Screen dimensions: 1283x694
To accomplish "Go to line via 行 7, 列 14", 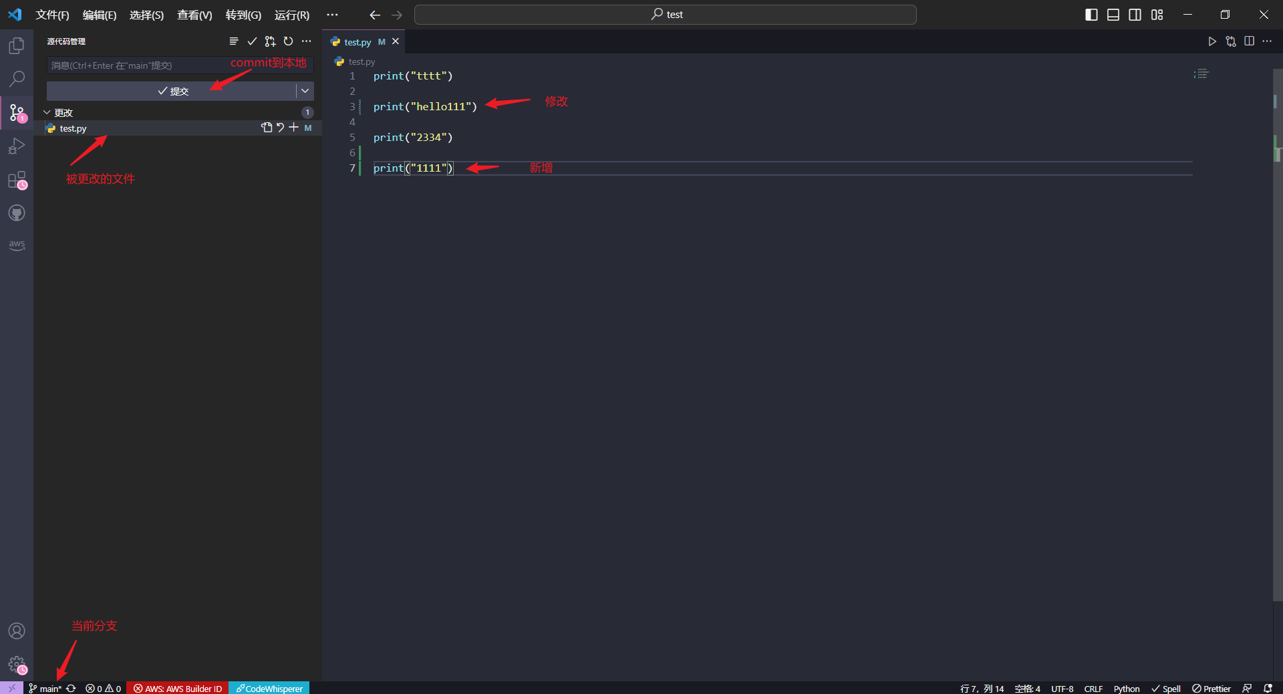I will tap(982, 688).
